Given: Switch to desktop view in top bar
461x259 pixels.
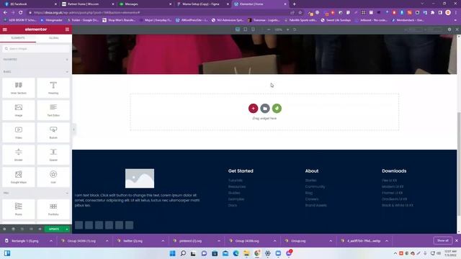Looking at the screenshot, I should point(238,29).
